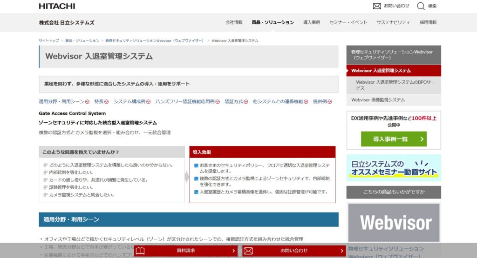This screenshot has width=477, height=258.
Task: Jump to 適用分野・利用シーン anchor link
Action: pos(61,102)
